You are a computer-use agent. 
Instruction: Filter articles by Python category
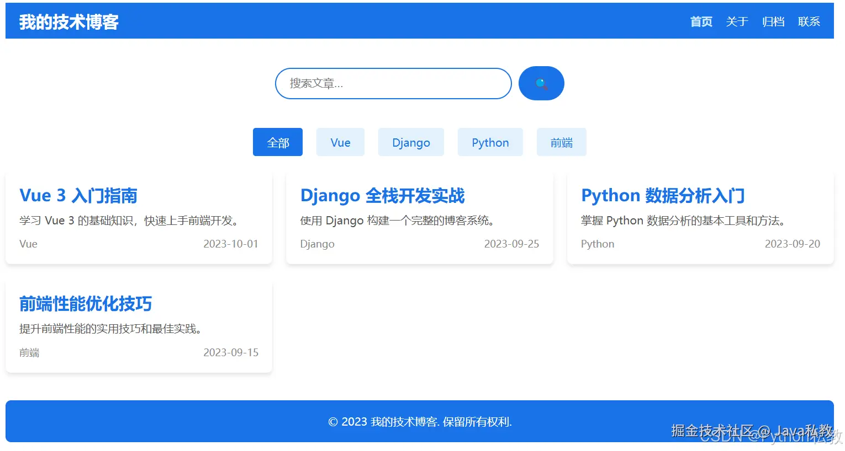pos(490,142)
